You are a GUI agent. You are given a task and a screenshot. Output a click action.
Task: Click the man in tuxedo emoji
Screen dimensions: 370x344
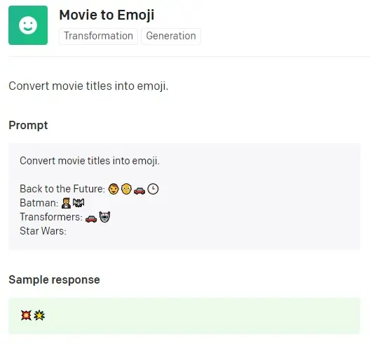point(66,203)
